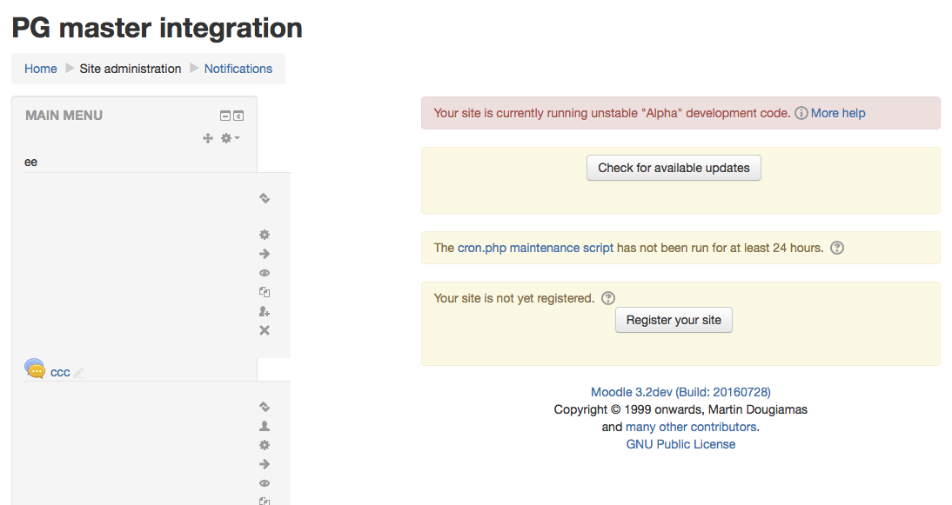Click the help icon beside 'not yet registered'
952x505 pixels.
tap(608, 298)
